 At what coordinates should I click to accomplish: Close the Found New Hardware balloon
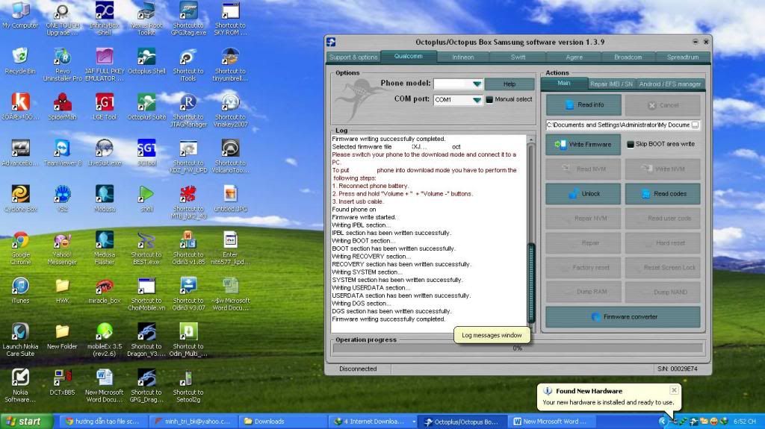(674, 390)
